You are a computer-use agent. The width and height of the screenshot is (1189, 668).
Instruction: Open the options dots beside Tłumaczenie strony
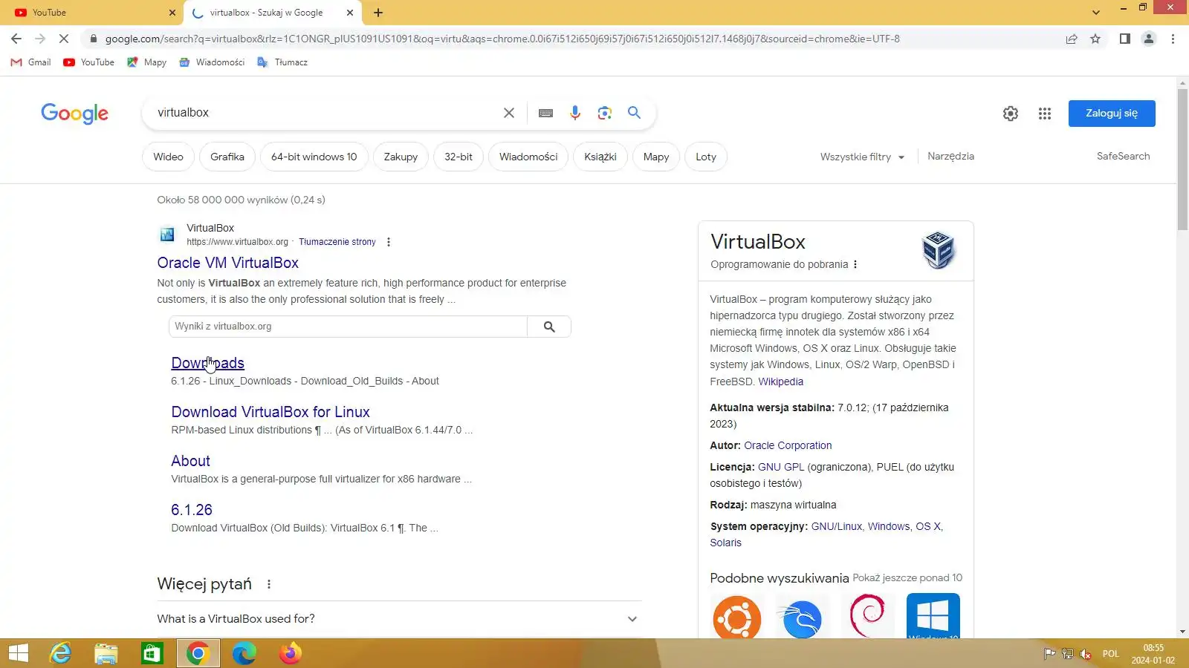pyautogui.click(x=389, y=242)
